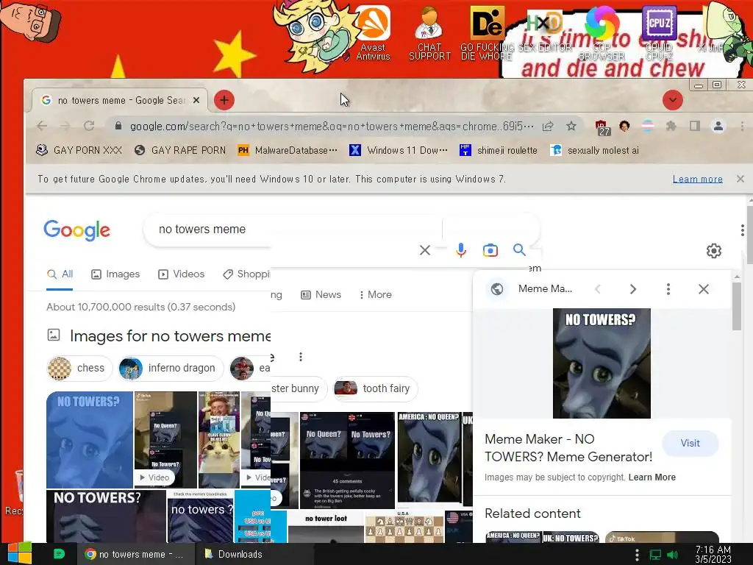This screenshot has width=753, height=565.
Task: Select the 'no towers meme' browser tab
Action: coord(120,100)
